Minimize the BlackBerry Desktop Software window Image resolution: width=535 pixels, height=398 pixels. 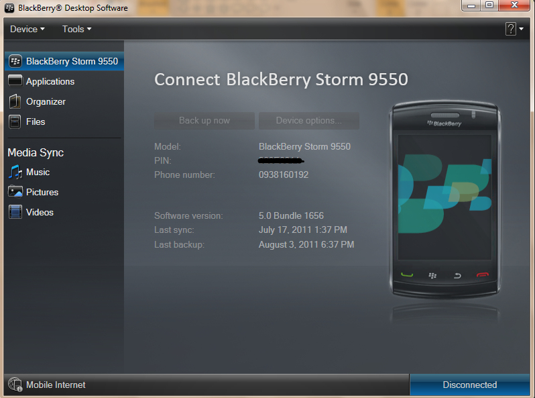tap(471, 5)
